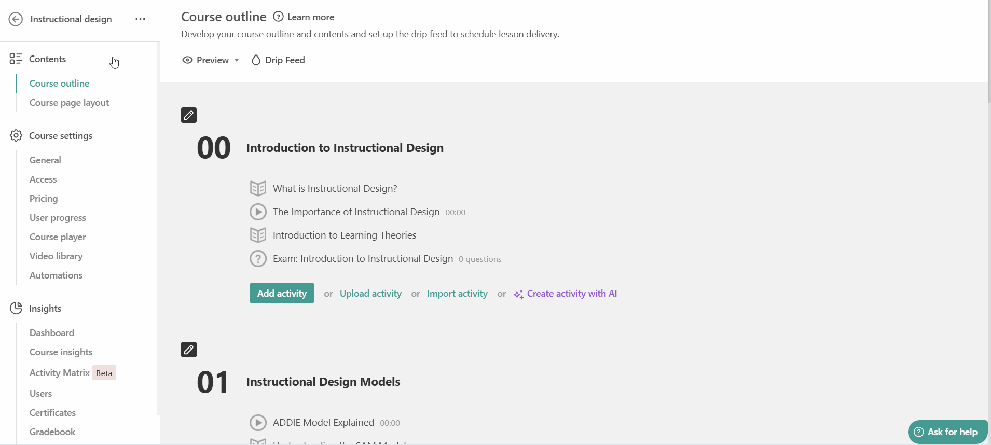Click ebook icon for What is Instructional Design?

pos(258,188)
